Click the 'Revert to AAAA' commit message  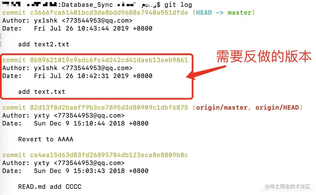point(46,139)
